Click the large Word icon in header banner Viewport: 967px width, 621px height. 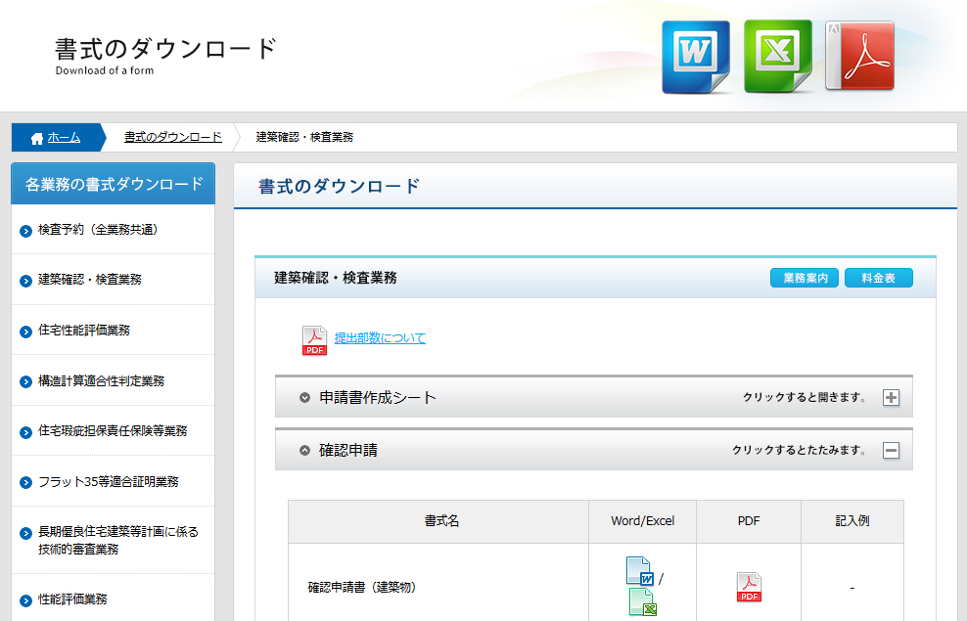click(695, 57)
